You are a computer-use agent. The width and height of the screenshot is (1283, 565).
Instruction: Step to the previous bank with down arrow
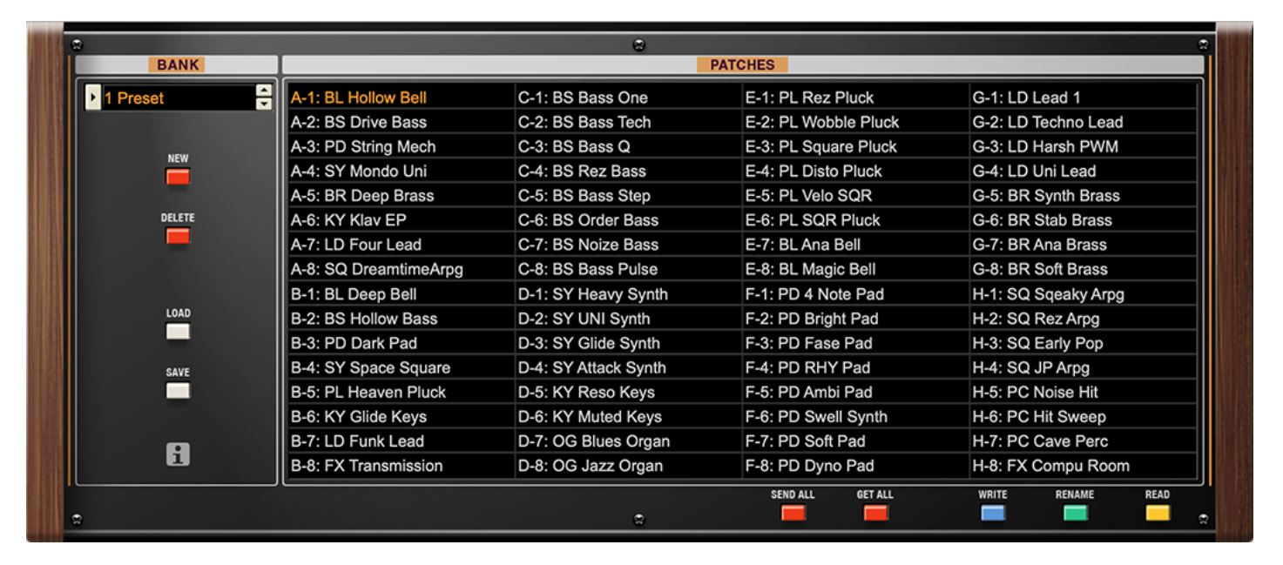point(264,104)
